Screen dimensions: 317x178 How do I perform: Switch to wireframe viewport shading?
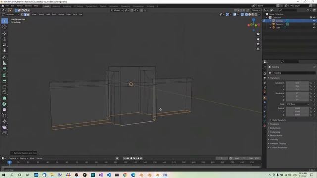coord(246,14)
